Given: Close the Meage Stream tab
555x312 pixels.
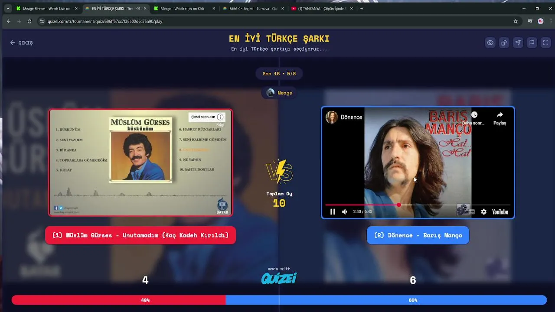Looking at the screenshot, I should tap(76, 8).
